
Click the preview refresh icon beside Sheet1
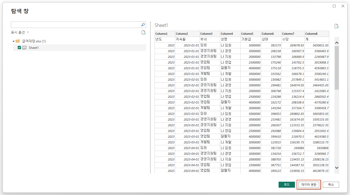click(x=337, y=26)
